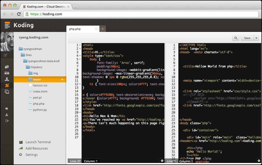Click the logout arrow icon
This screenshot has width=262, height=165.
tap(7, 121)
